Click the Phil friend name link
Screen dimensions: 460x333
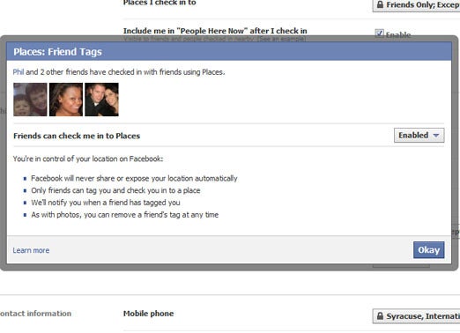pos(19,72)
